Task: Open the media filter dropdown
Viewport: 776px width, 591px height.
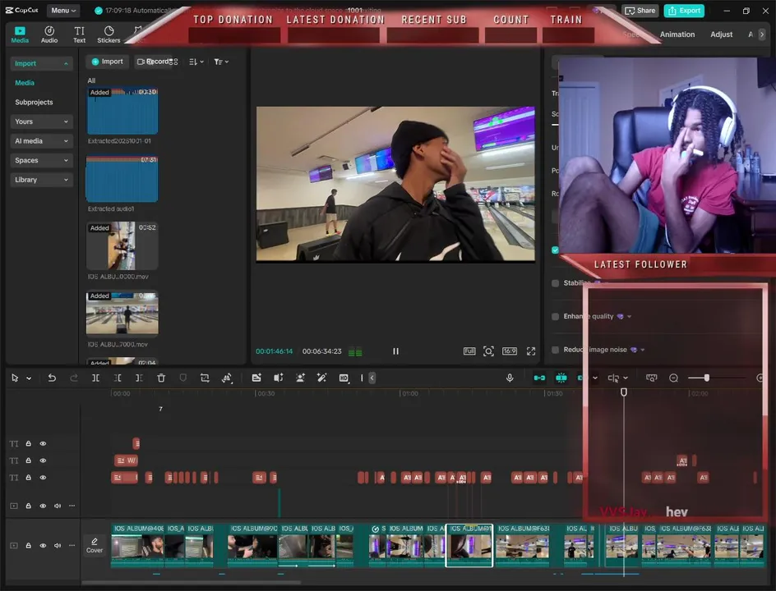Action: click(221, 62)
